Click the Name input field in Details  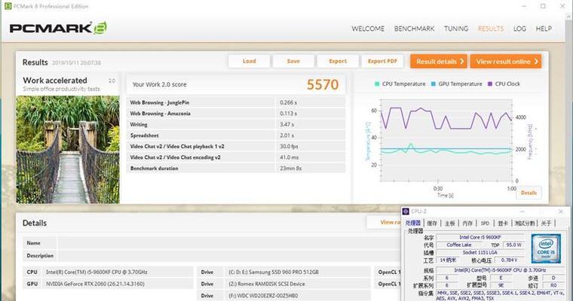pos(229,243)
